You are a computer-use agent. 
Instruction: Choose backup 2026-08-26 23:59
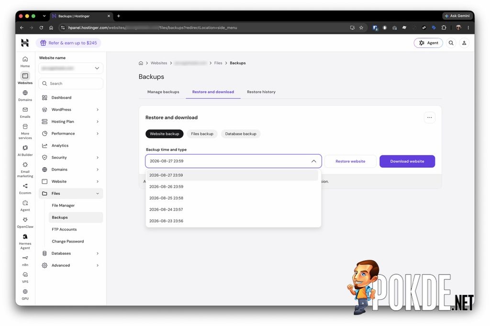(x=232, y=187)
